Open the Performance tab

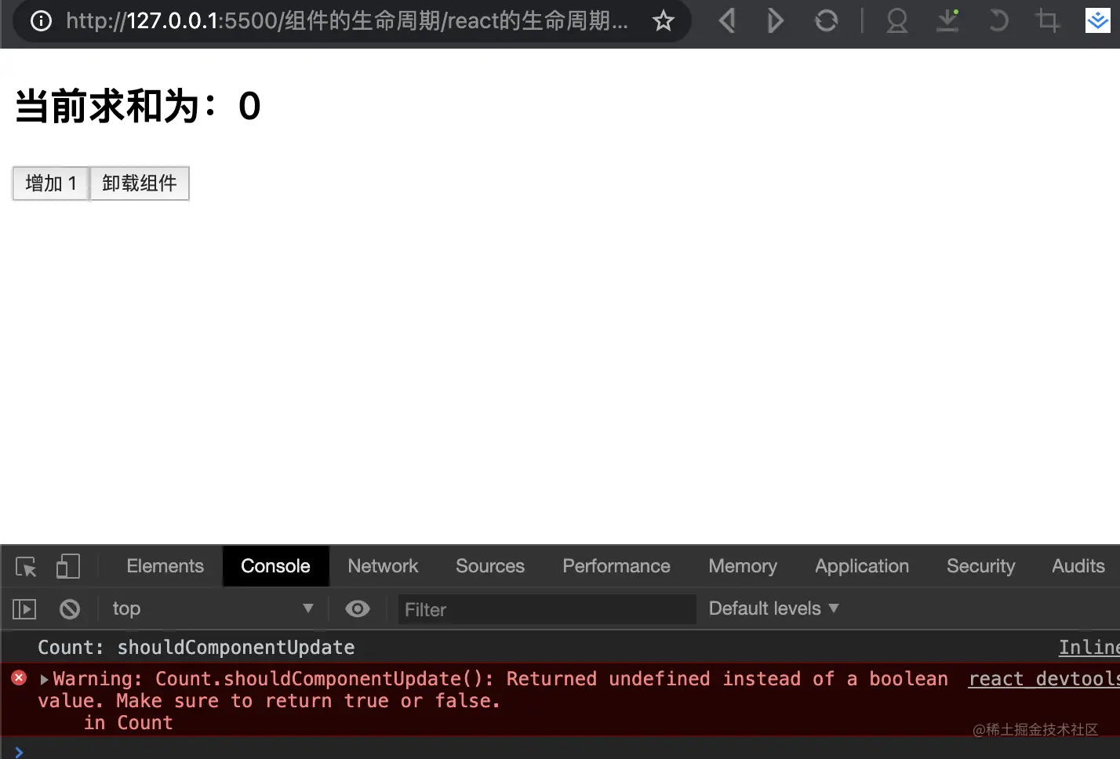coord(616,566)
